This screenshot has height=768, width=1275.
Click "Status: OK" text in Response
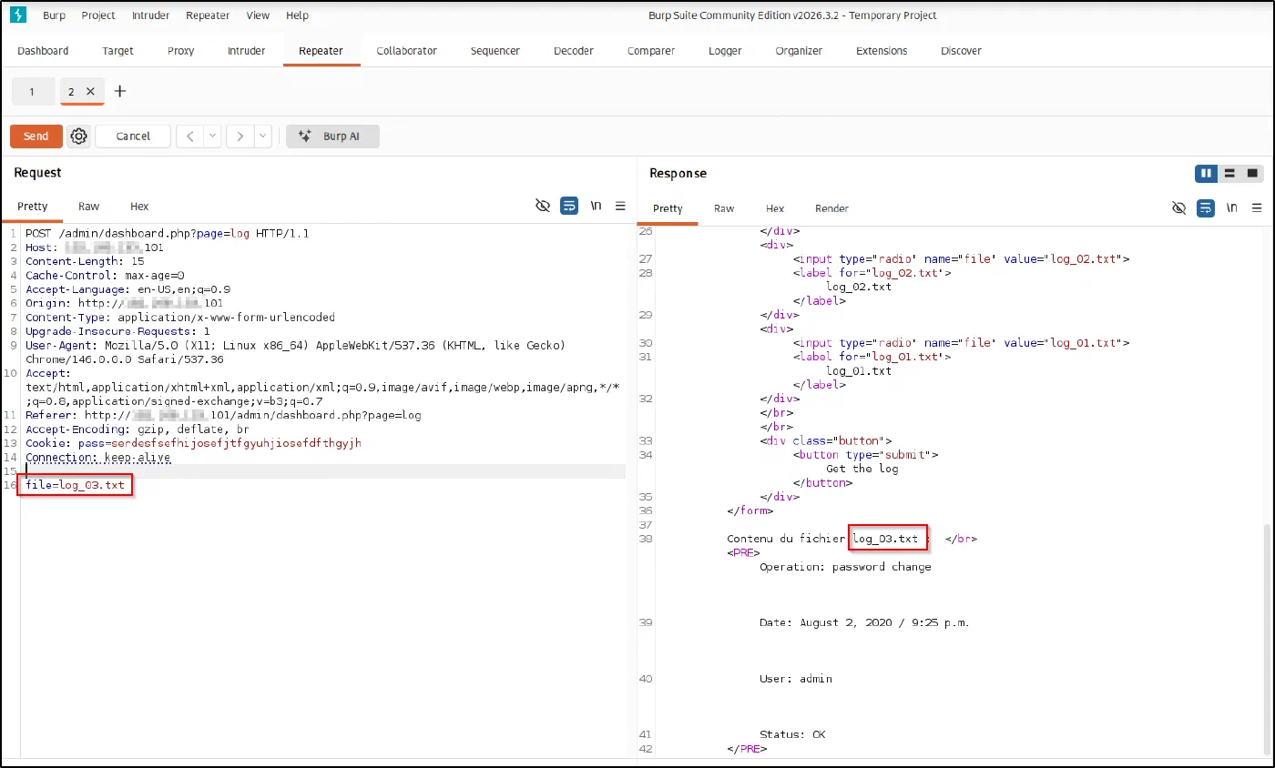pos(792,734)
